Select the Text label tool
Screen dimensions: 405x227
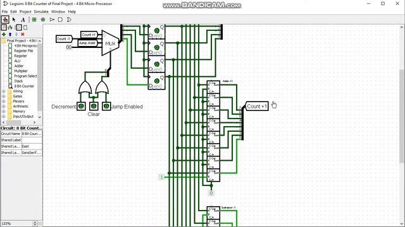point(23,20)
